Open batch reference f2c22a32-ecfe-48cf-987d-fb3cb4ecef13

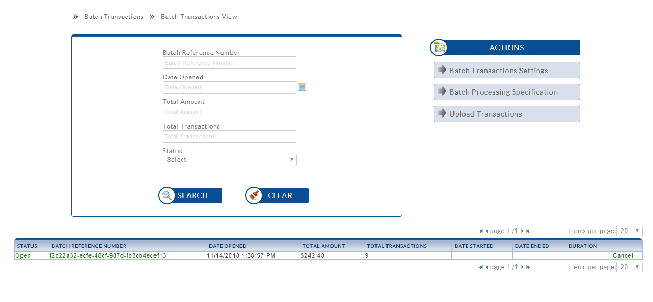(107, 256)
